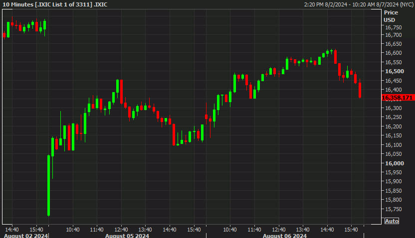This screenshot has width=415, height=238.
Task: Click the 'August 05 2024' date label
Action: tap(127, 236)
